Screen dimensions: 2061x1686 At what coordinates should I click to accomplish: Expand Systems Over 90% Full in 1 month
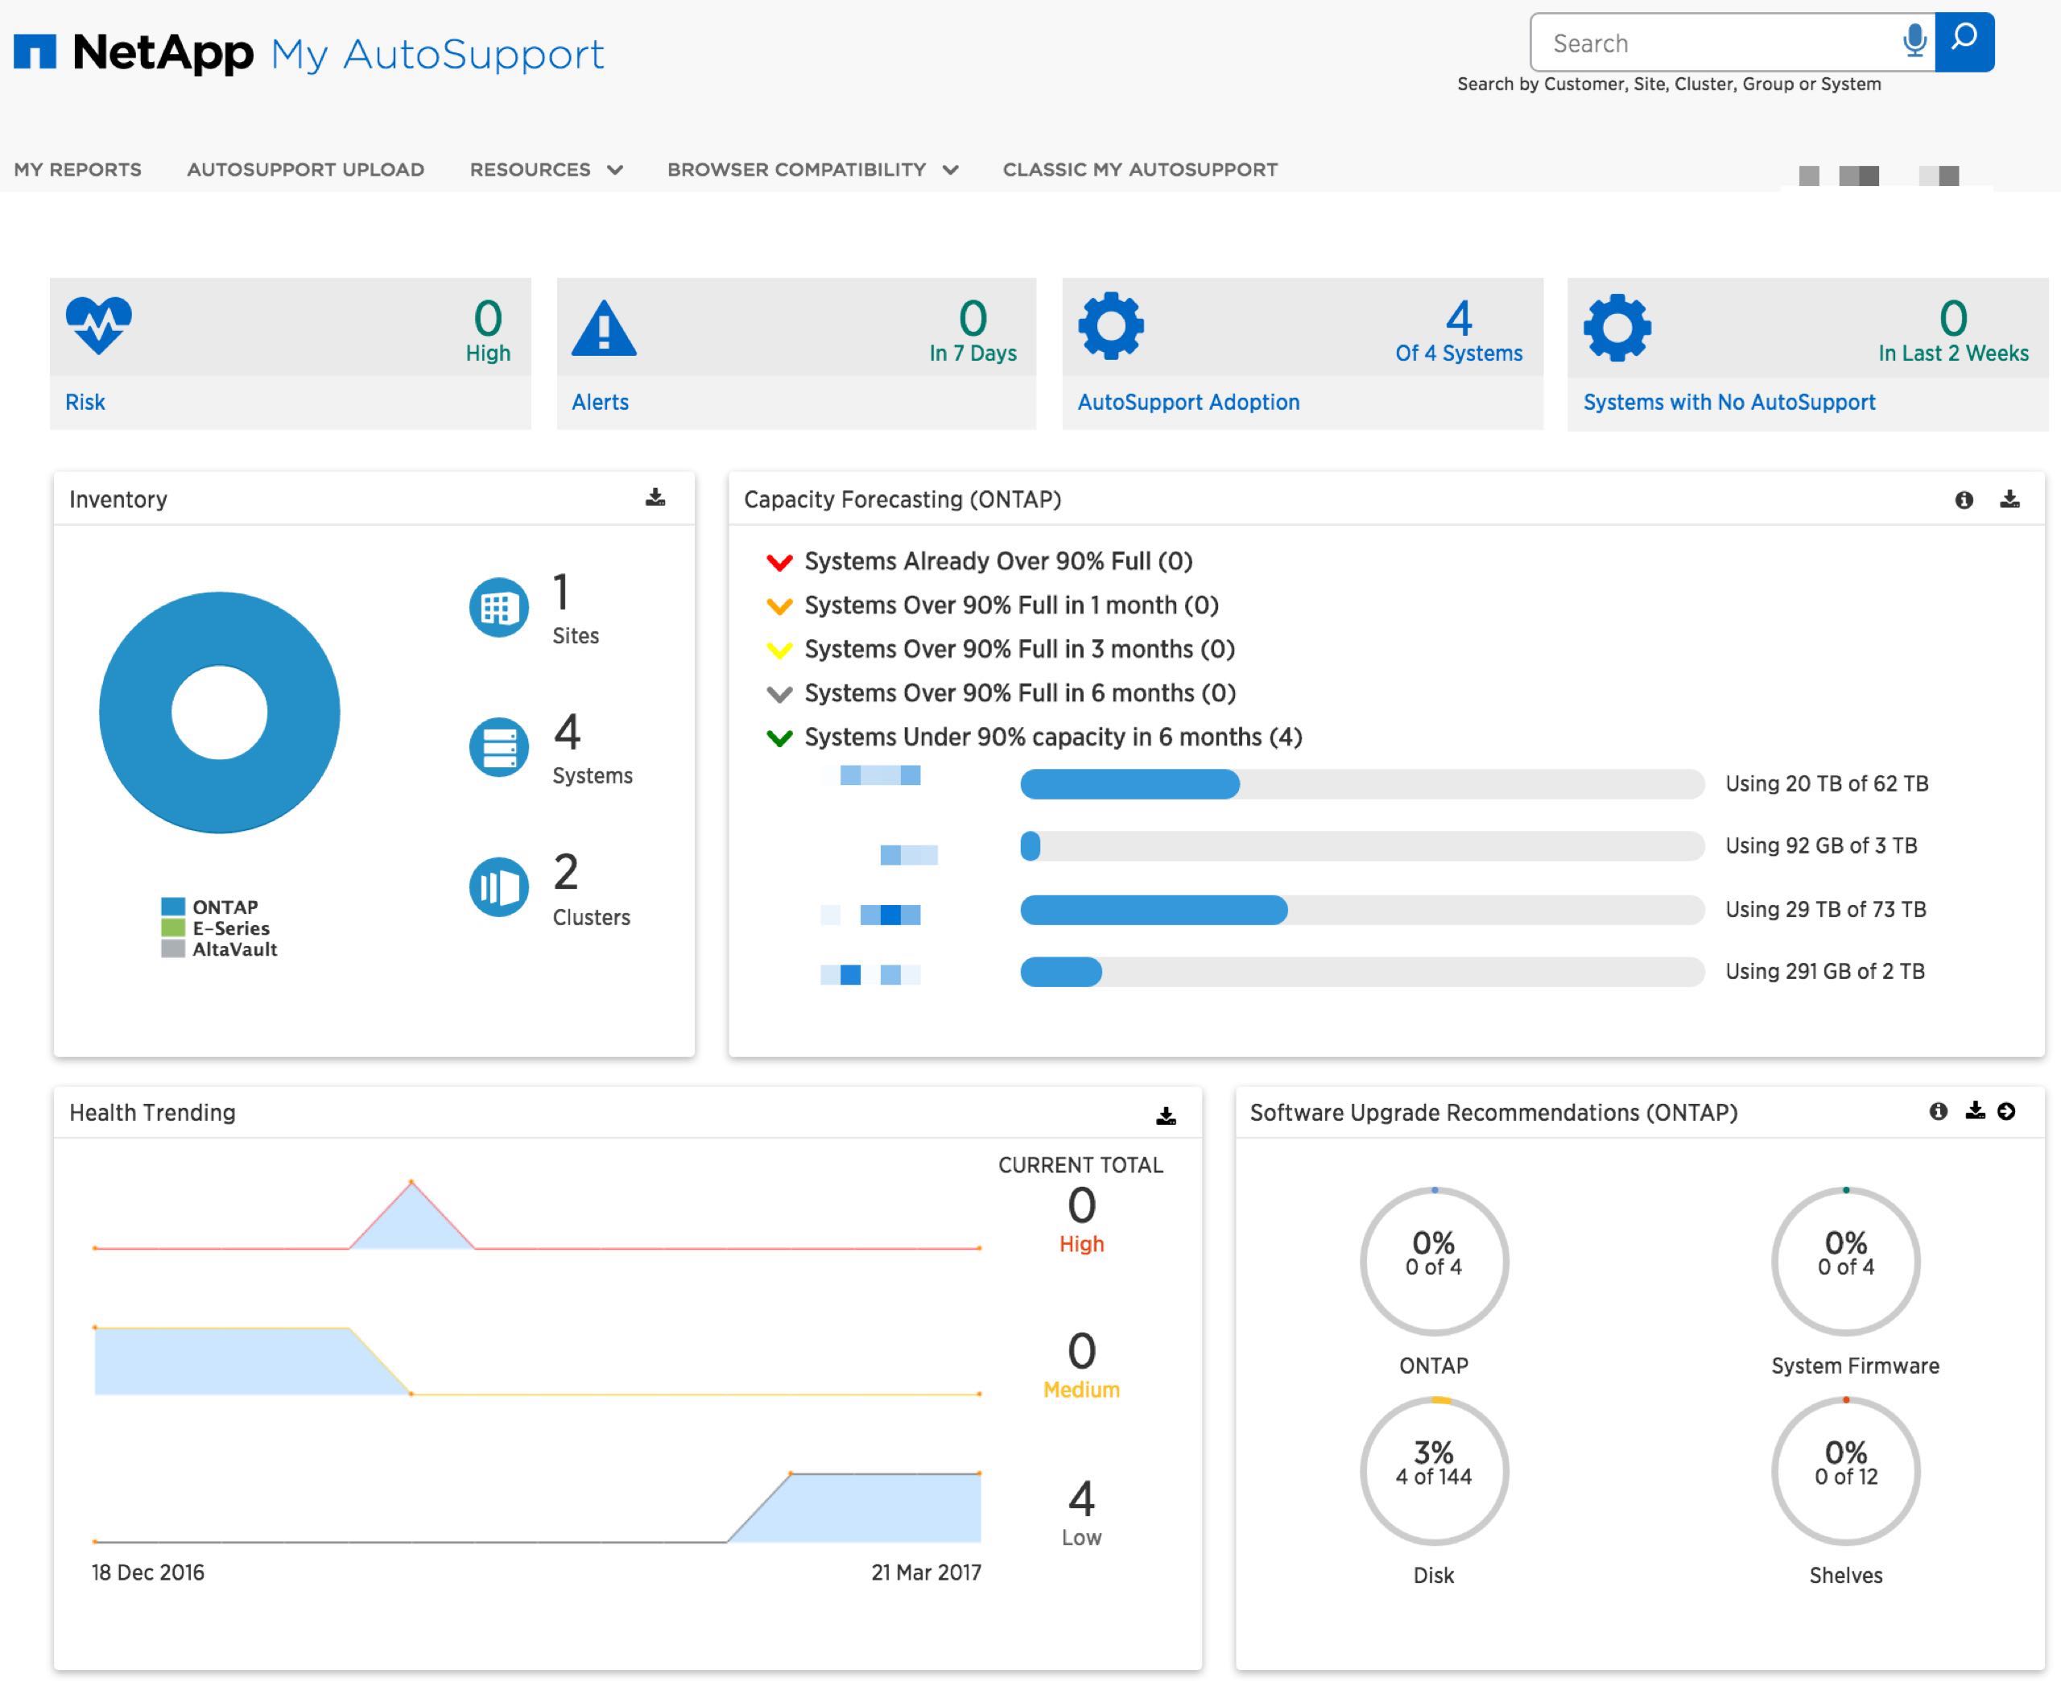(779, 606)
